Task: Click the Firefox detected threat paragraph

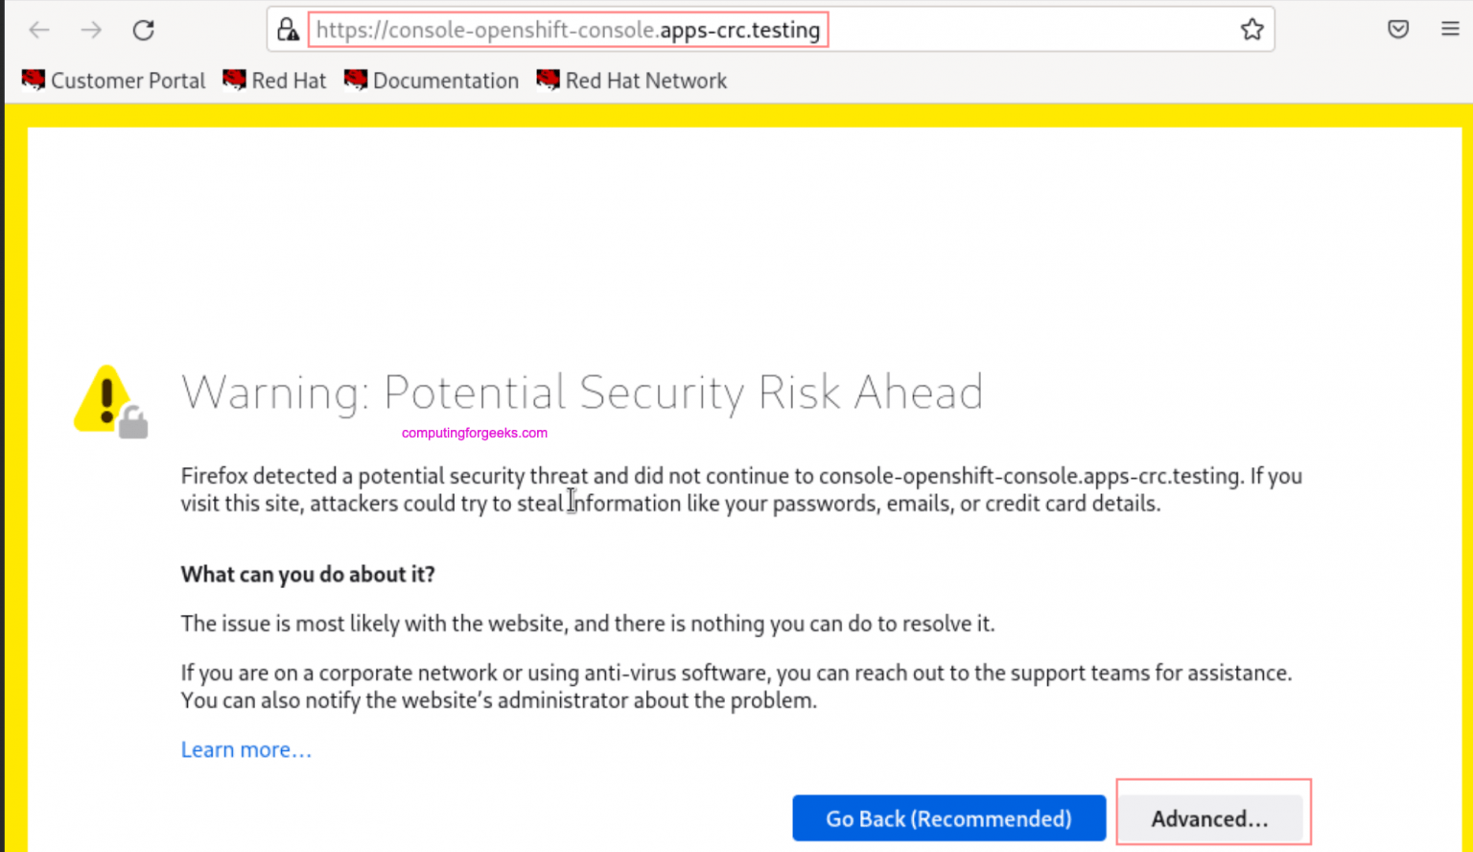Action: click(740, 489)
